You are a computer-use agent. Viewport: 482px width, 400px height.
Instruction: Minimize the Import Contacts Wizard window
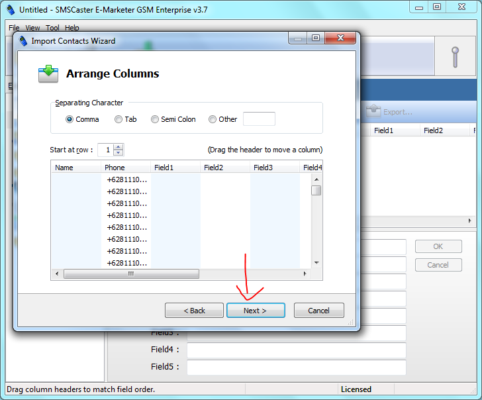[x=297, y=38]
